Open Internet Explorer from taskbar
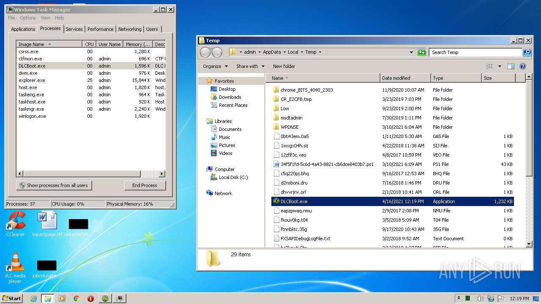541x304 pixels. point(34,299)
